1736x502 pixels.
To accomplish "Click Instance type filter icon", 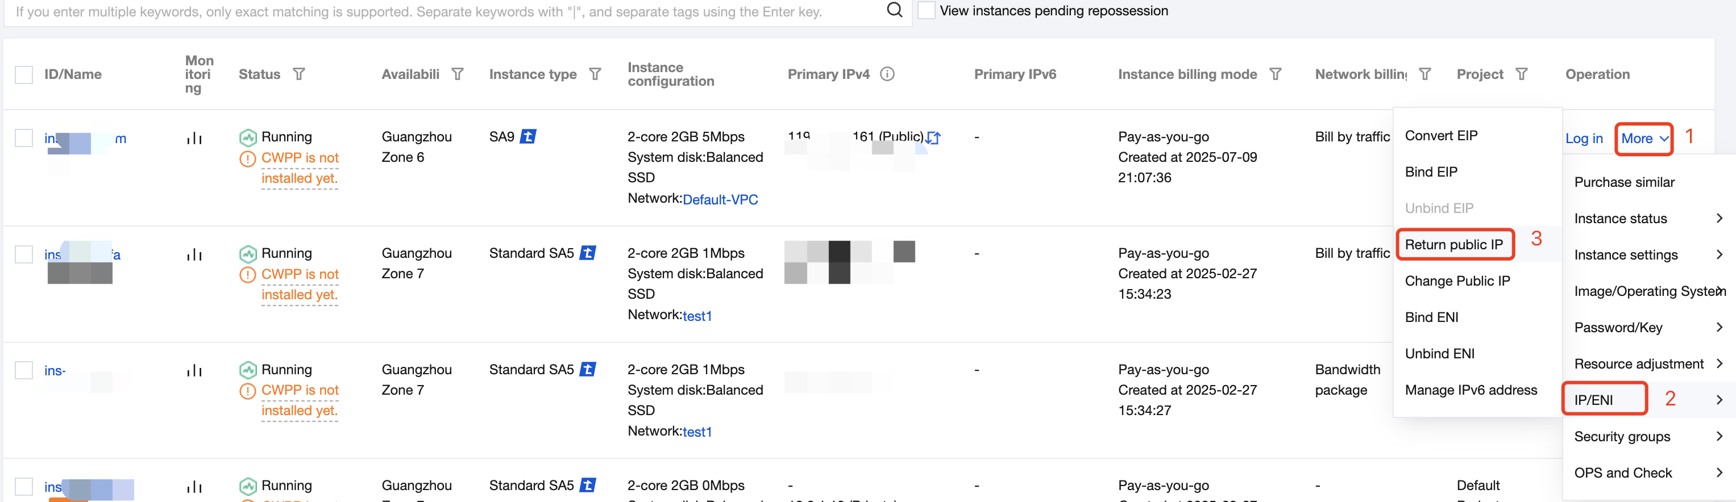I will click(595, 74).
